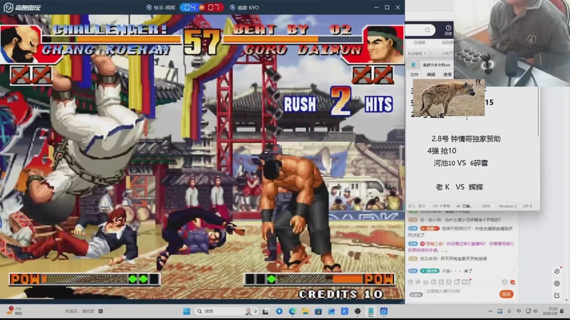Click the 全部 filter pill beside chat input
Screen dimensions: 570x320
tap(416, 294)
